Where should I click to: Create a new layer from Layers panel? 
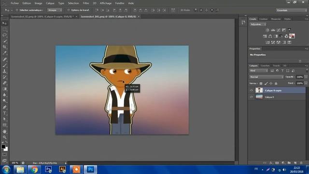(295, 163)
